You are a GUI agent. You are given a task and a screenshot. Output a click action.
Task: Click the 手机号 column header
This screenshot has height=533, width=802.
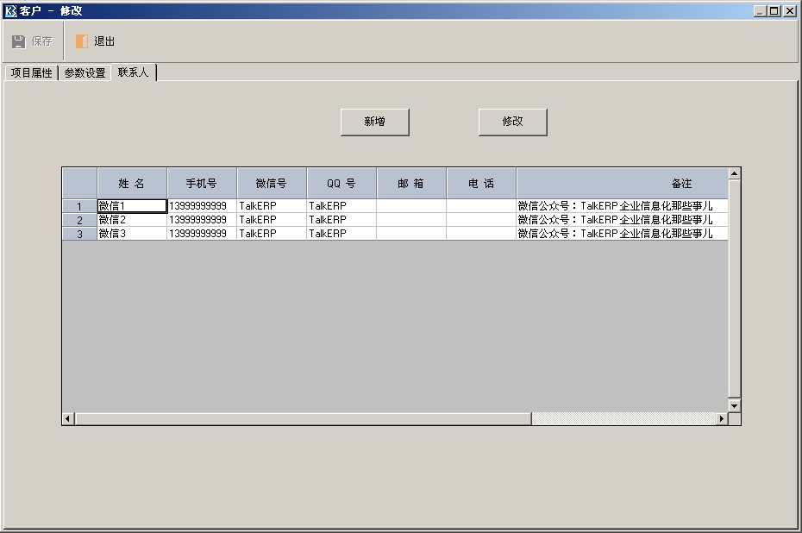[x=202, y=183]
